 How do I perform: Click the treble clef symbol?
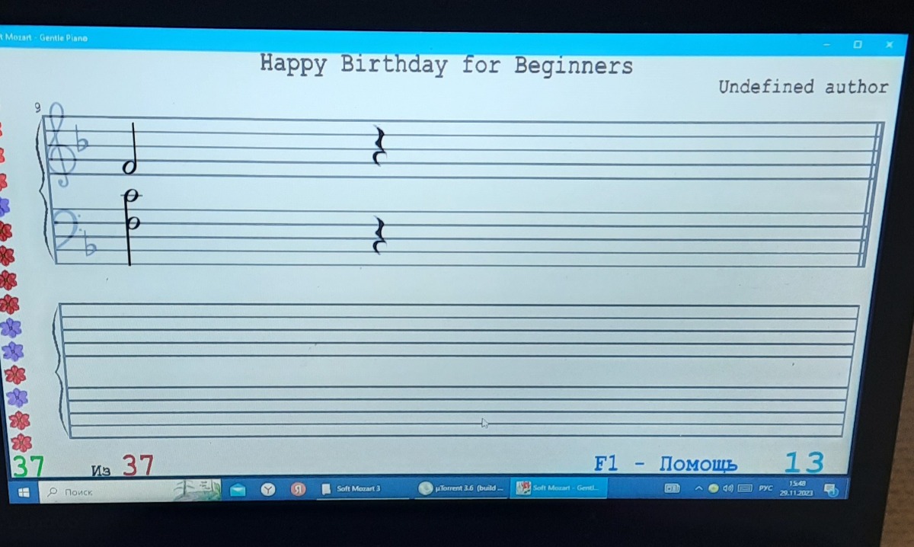tap(60, 146)
